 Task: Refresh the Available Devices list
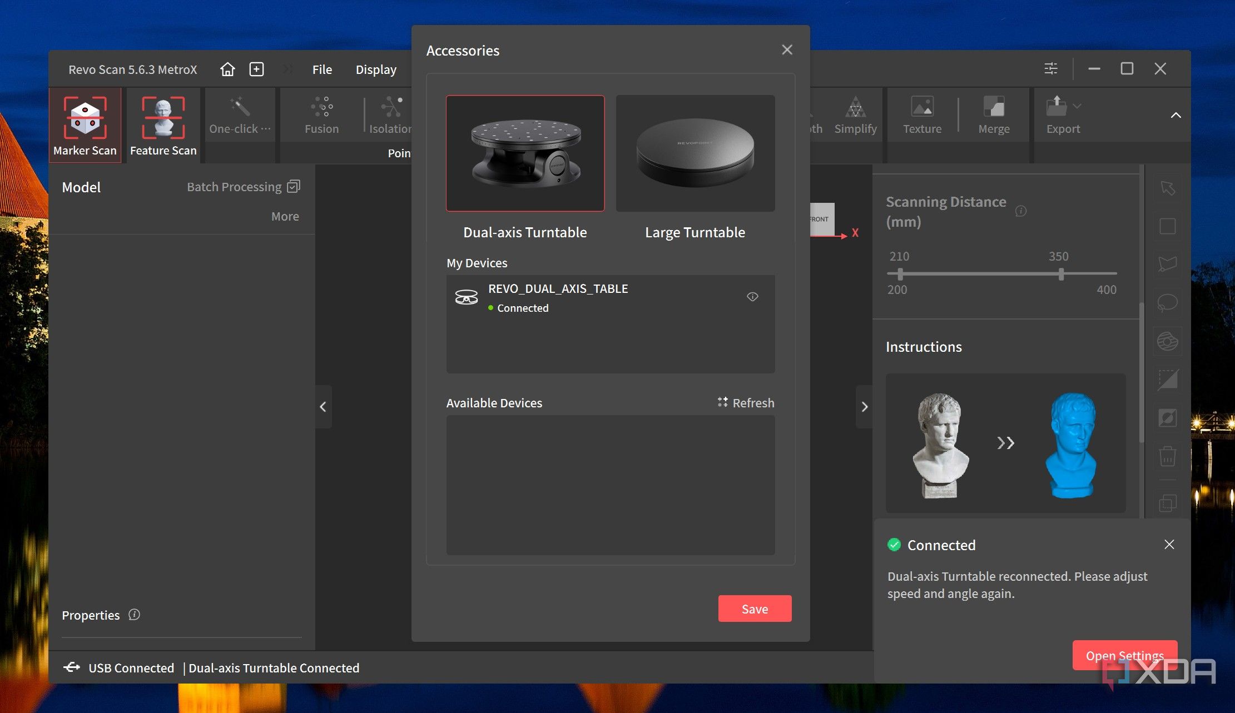coord(746,402)
